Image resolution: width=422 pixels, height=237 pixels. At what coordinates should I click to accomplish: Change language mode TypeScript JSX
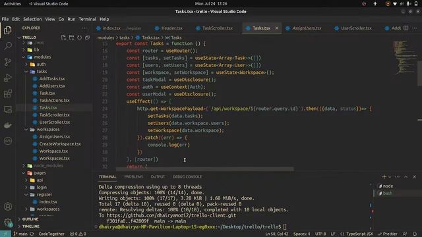pos(359,234)
